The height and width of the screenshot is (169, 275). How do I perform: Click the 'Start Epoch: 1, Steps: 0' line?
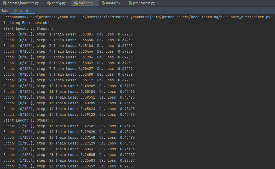coord(28,120)
